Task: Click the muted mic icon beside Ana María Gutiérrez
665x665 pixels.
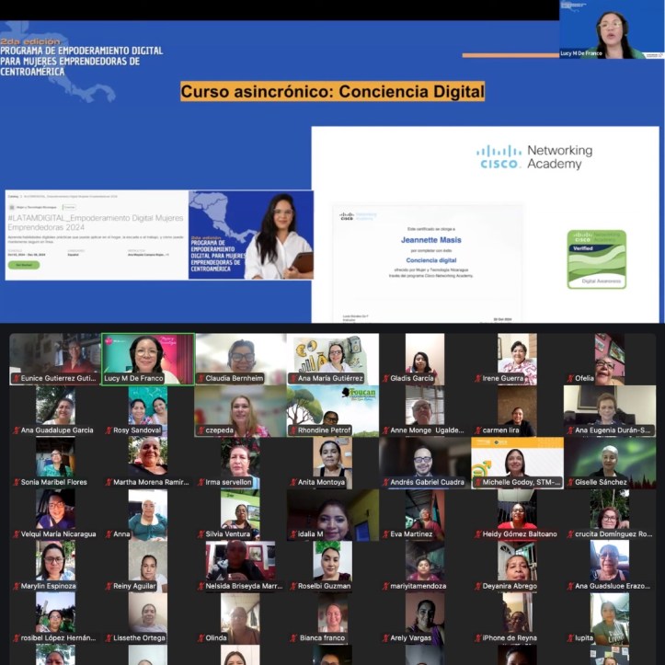Action: click(x=293, y=378)
